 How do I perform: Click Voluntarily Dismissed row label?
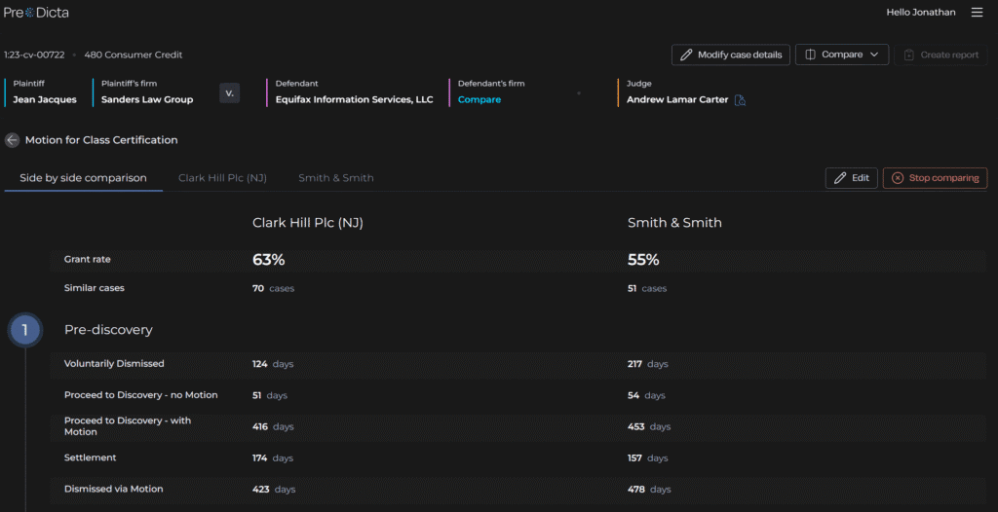tap(114, 364)
